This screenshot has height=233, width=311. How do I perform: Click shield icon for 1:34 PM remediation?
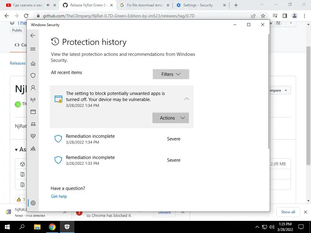[x=58, y=139]
